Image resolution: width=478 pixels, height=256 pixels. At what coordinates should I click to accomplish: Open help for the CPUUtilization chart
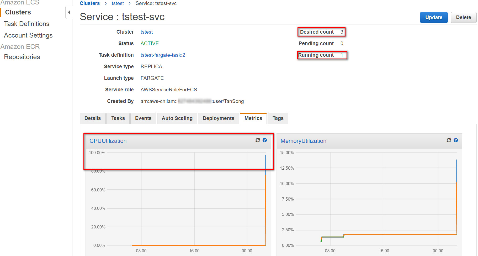click(x=265, y=140)
